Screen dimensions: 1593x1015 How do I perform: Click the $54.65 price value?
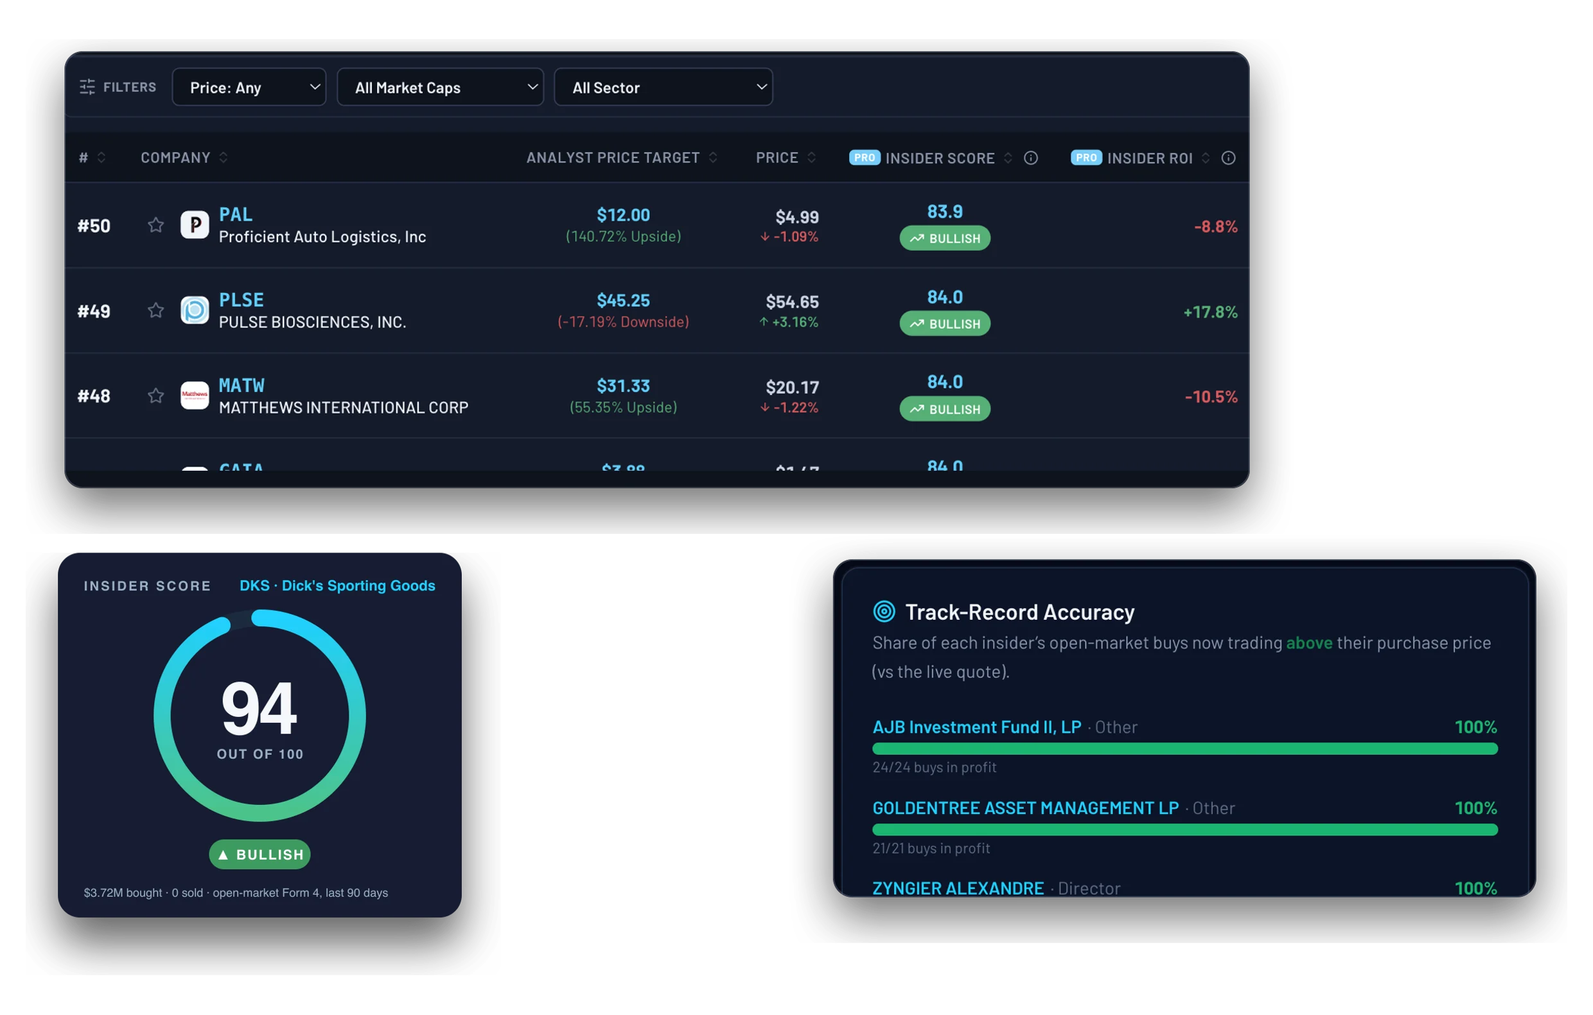tap(793, 303)
